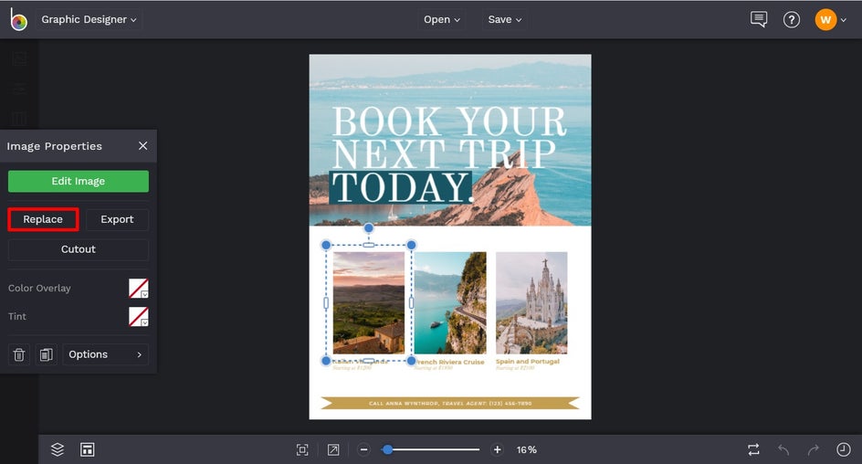Click the template layout icon in bottom bar
This screenshot has width=862, height=464.
[88, 449]
